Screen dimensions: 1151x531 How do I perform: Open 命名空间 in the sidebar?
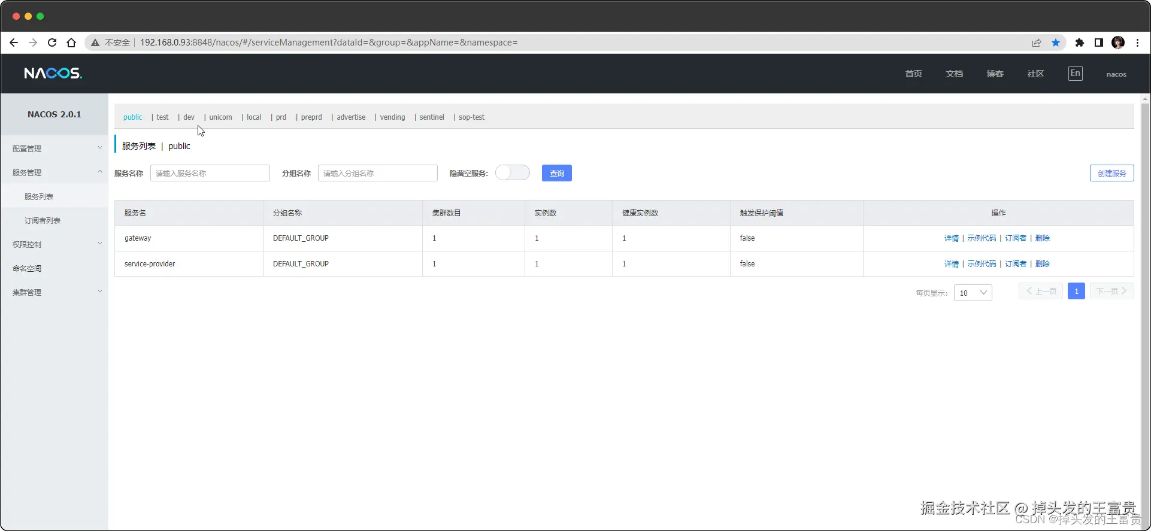54,268
